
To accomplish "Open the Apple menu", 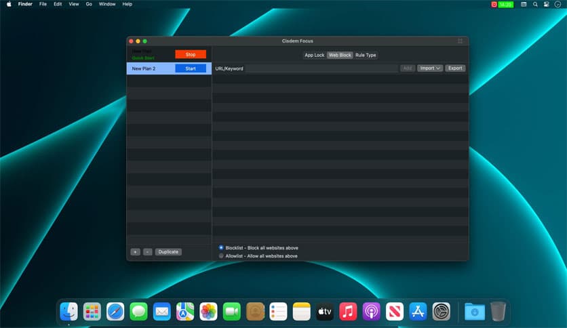I will click(x=9, y=4).
